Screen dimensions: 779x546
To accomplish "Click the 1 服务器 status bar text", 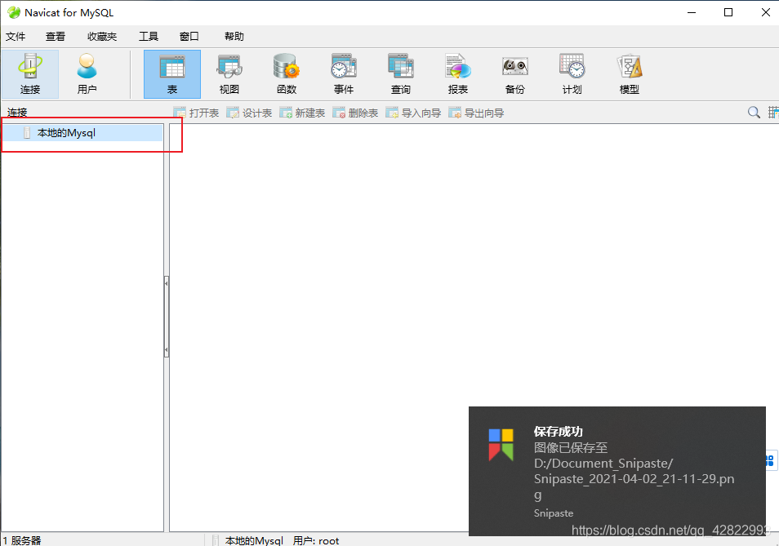I will (x=22, y=540).
